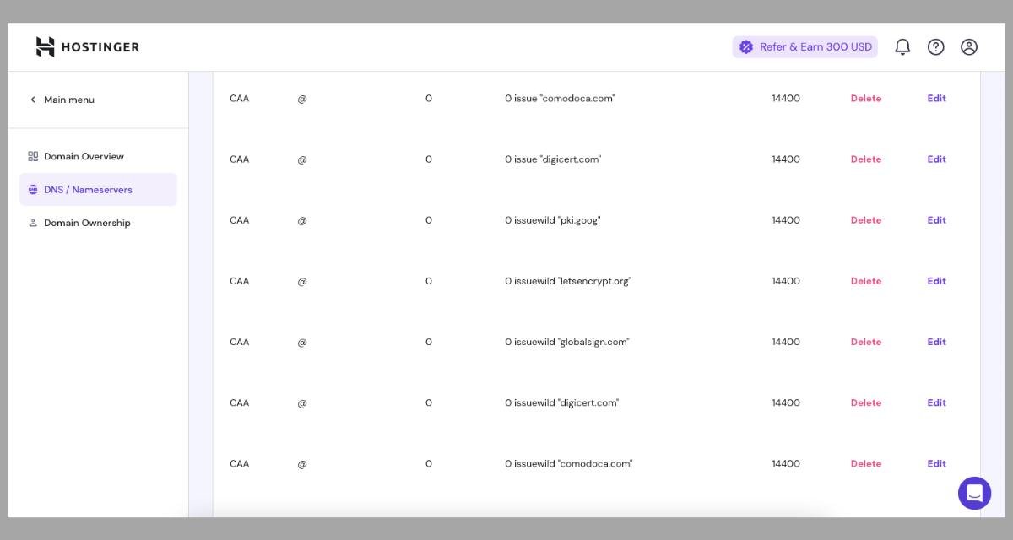Image resolution: width=1013 pixels, height=540 pixels.
Task: Click the 14400 TTL in the globalsign.com row
Action: click(786, 342)
